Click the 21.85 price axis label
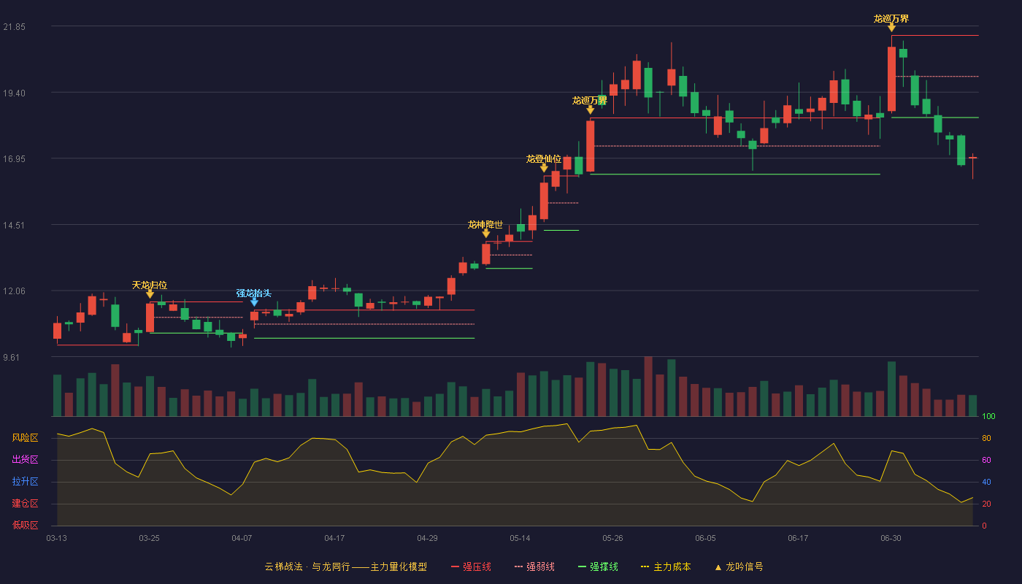 click(x=14, y=27)
